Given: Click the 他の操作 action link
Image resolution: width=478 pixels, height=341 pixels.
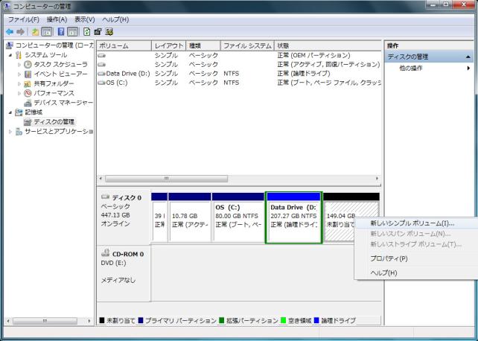Looking at the screenshot, I should (x=411, y=68).
